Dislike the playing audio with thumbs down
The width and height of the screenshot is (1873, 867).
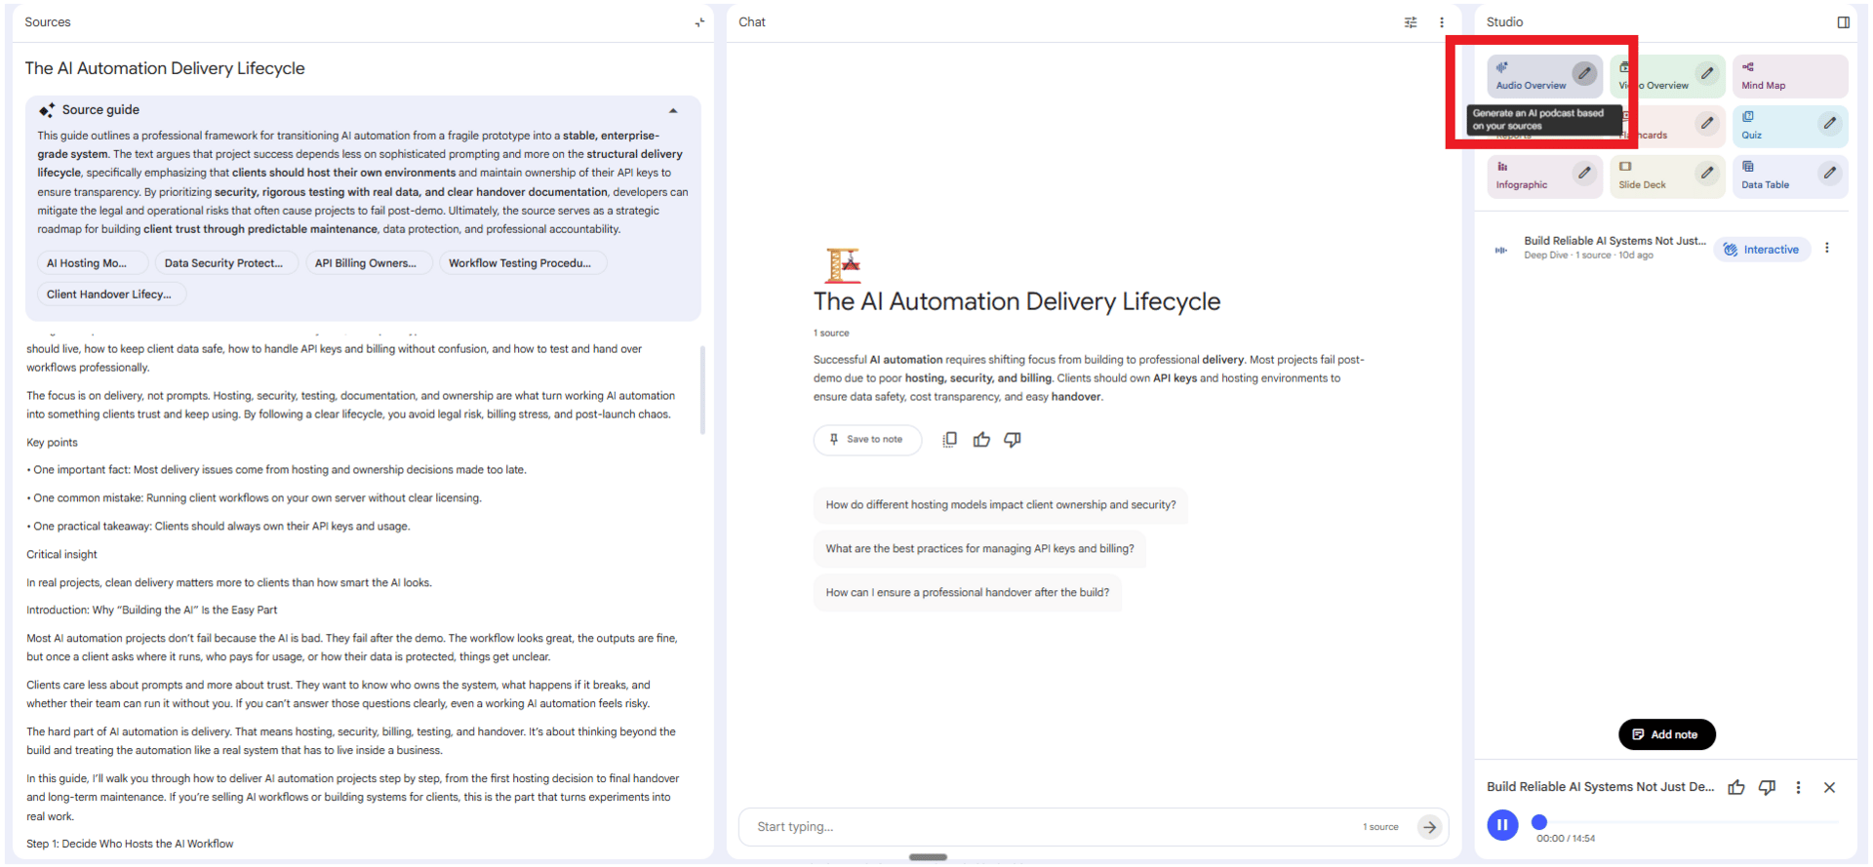pos(1767,787)
